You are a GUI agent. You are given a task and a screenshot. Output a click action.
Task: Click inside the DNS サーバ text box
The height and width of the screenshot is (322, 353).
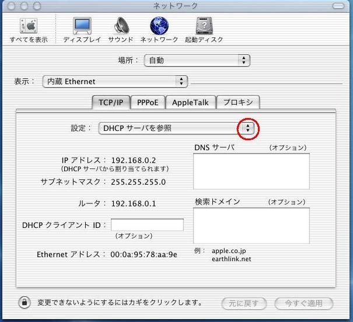coord(251,171)
